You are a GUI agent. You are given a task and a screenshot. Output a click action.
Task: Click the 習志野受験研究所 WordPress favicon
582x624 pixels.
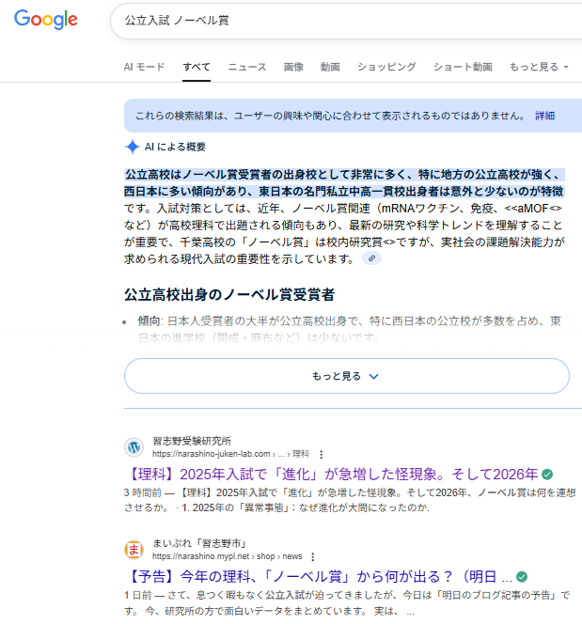pos(134,446)
